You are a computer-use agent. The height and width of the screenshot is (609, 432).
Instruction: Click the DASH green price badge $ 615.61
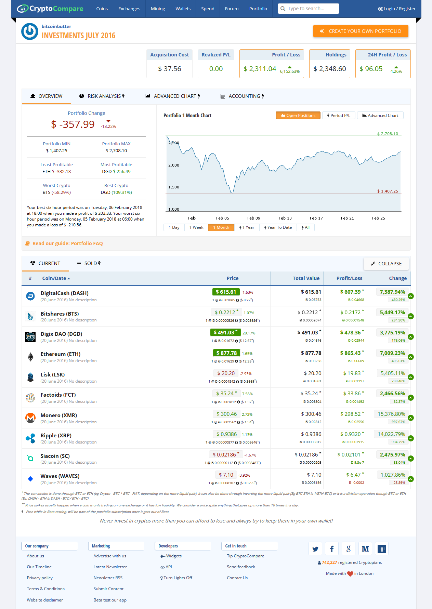tap(226, 292)
